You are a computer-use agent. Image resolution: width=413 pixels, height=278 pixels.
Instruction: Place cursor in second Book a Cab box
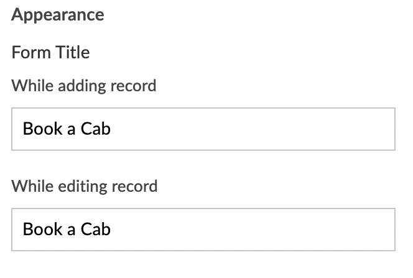(187, 230)
